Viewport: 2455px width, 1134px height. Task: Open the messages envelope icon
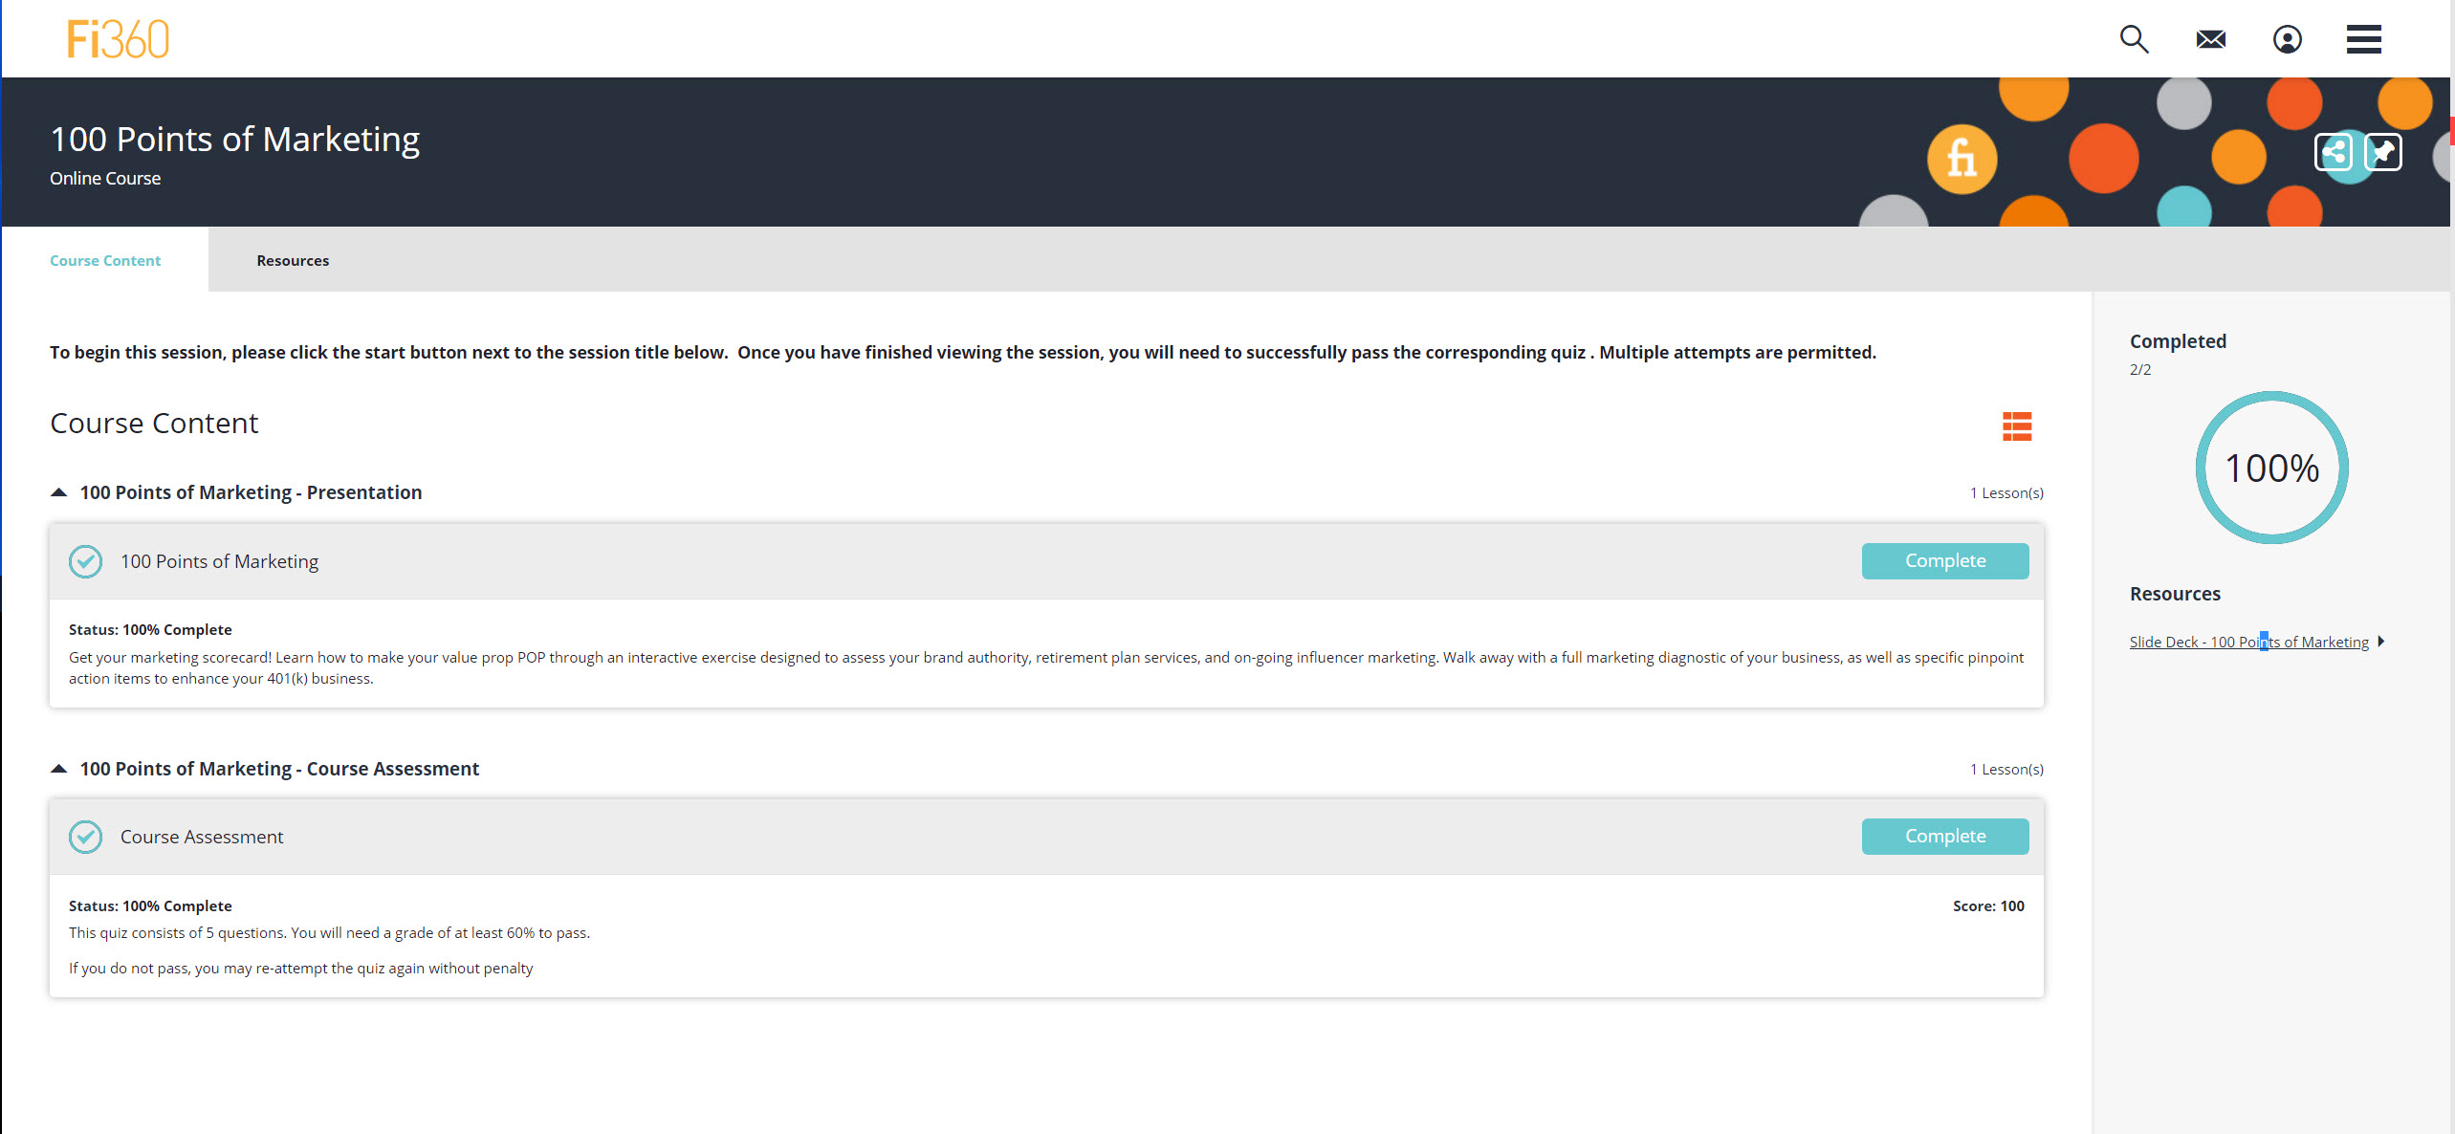point(2210,39)
